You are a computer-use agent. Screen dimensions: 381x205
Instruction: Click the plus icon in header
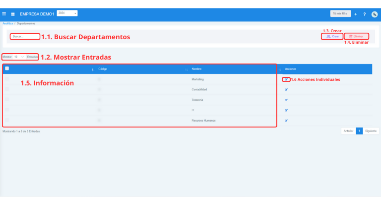355,14
